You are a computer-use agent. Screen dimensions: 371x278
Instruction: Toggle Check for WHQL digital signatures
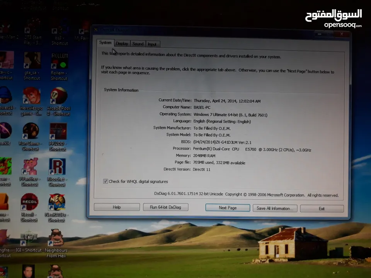pyautogui.click(x=106, y=181)
